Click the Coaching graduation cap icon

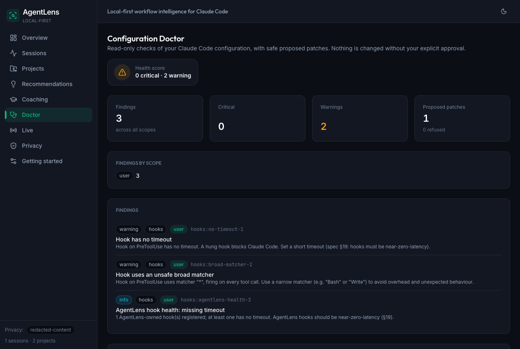[13, 99]
